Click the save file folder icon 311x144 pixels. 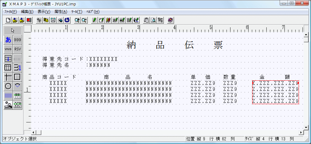pyautogui.click(x=22, y=20)
